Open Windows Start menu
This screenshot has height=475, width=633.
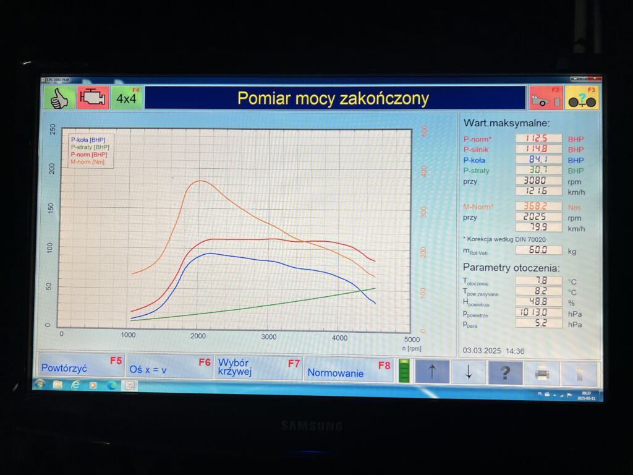(40, 385)
